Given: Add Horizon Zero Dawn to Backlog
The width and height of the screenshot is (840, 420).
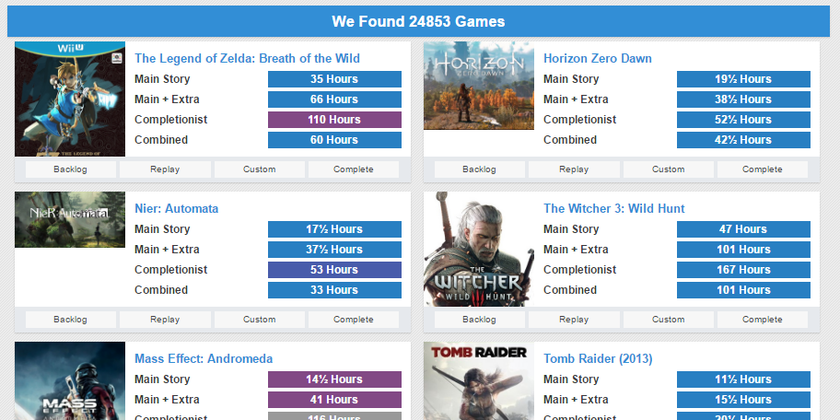Looking at the screenshot, I should pos(480,169).
